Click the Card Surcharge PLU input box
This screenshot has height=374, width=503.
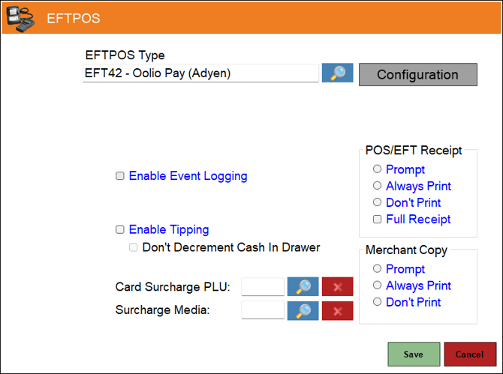click(x=263, y=286)
